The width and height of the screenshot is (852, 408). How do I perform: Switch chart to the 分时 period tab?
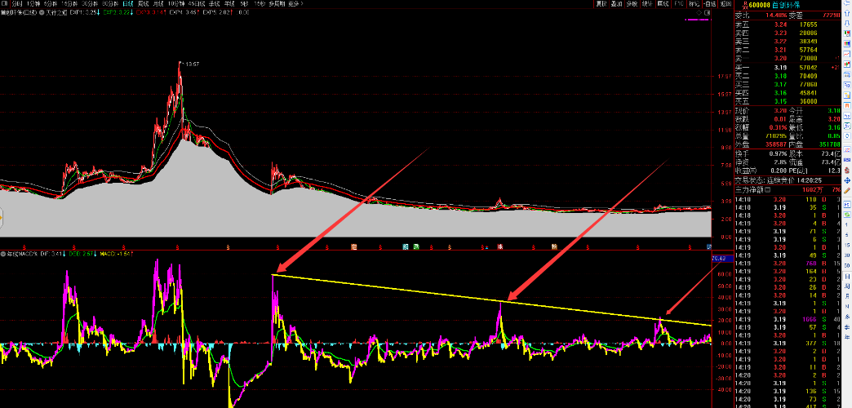click(17, 4)
